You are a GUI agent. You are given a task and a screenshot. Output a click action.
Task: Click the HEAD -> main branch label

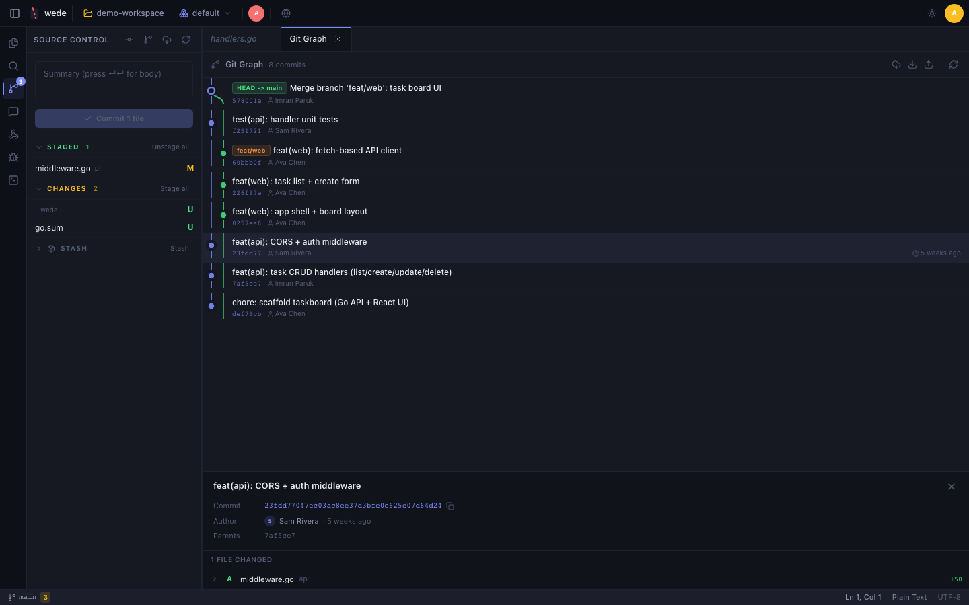click(260, 88)
